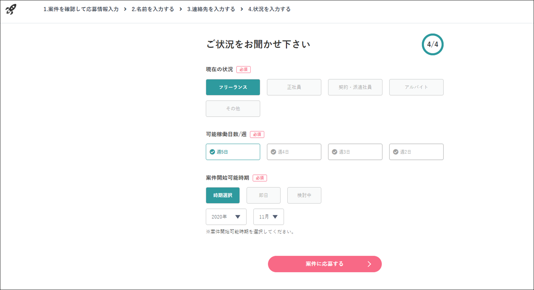534x290 pixels.
Task: Select その他 status option
Action: [x=233, y=109]
